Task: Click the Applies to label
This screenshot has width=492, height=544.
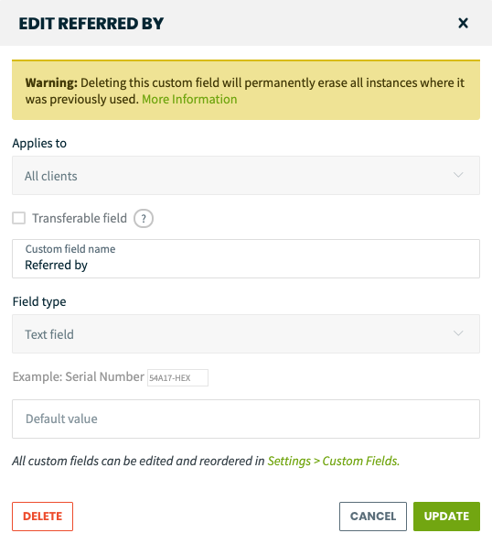Action: [x=39, y=143]
